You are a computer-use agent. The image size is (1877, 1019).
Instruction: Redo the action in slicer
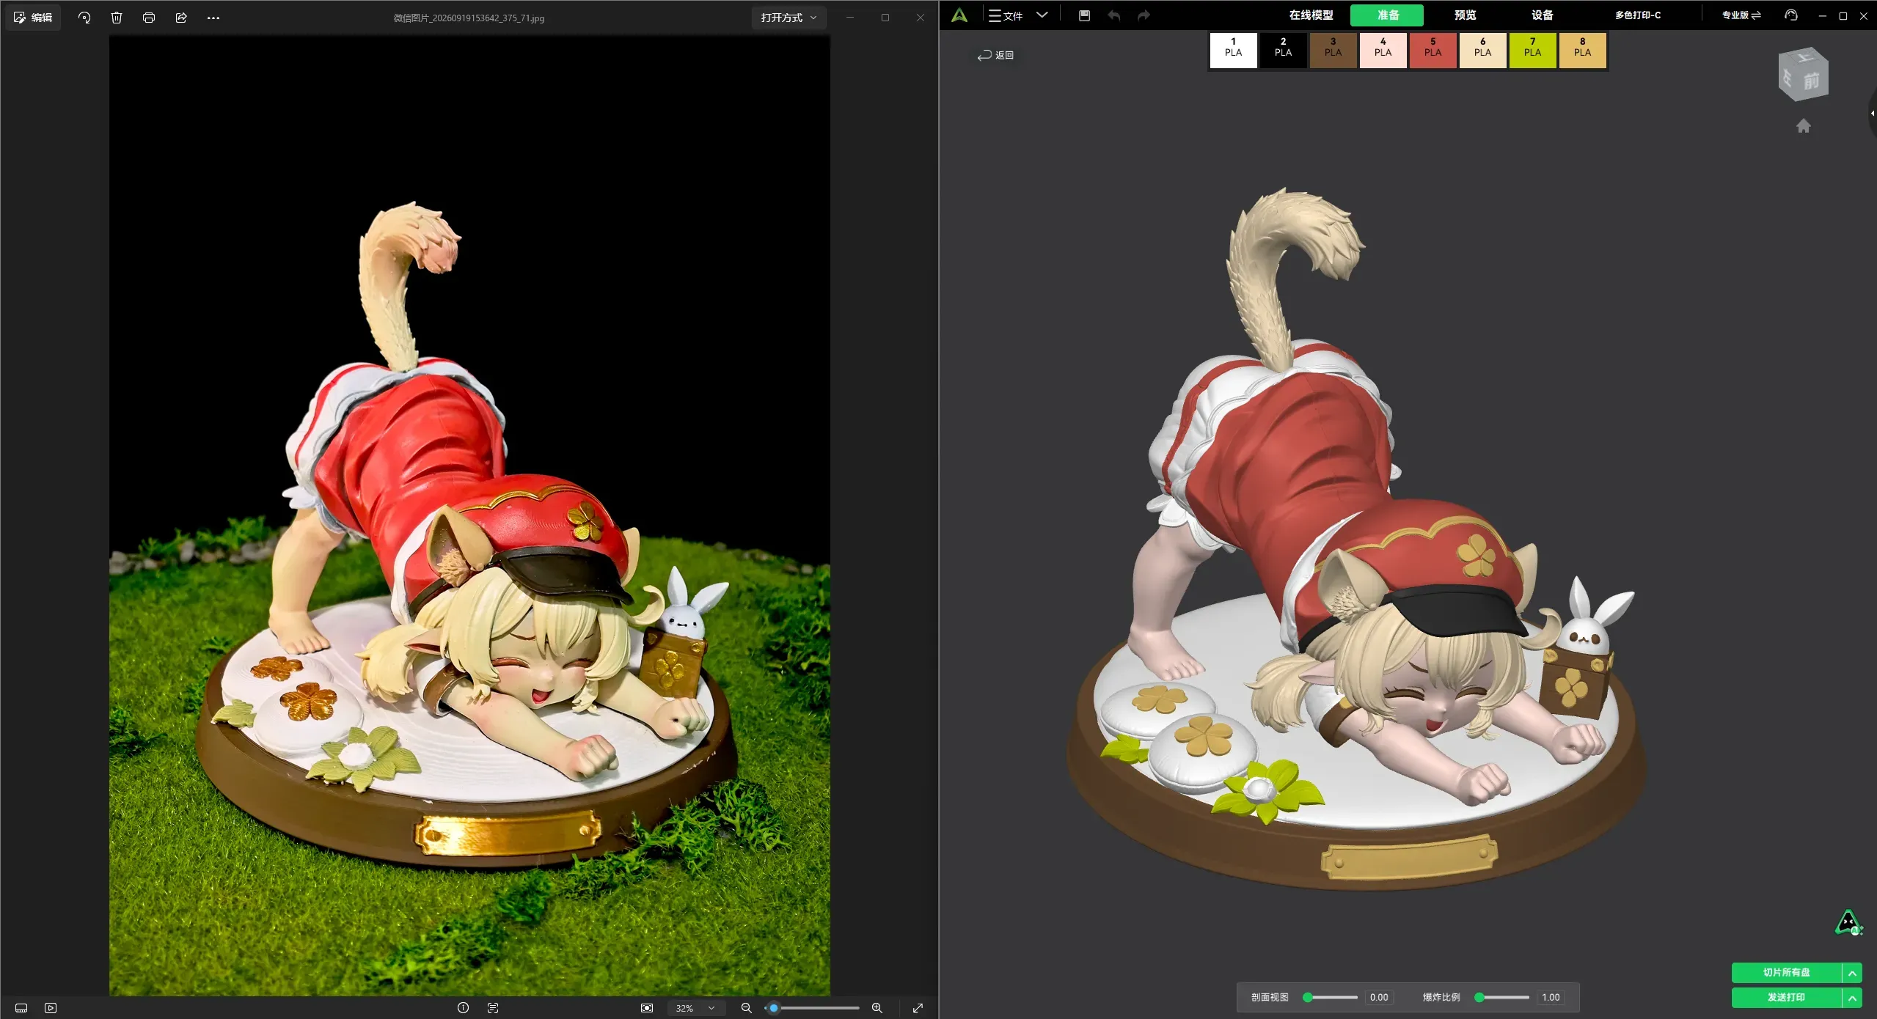pyautogui.click(x=1144, y=15)
